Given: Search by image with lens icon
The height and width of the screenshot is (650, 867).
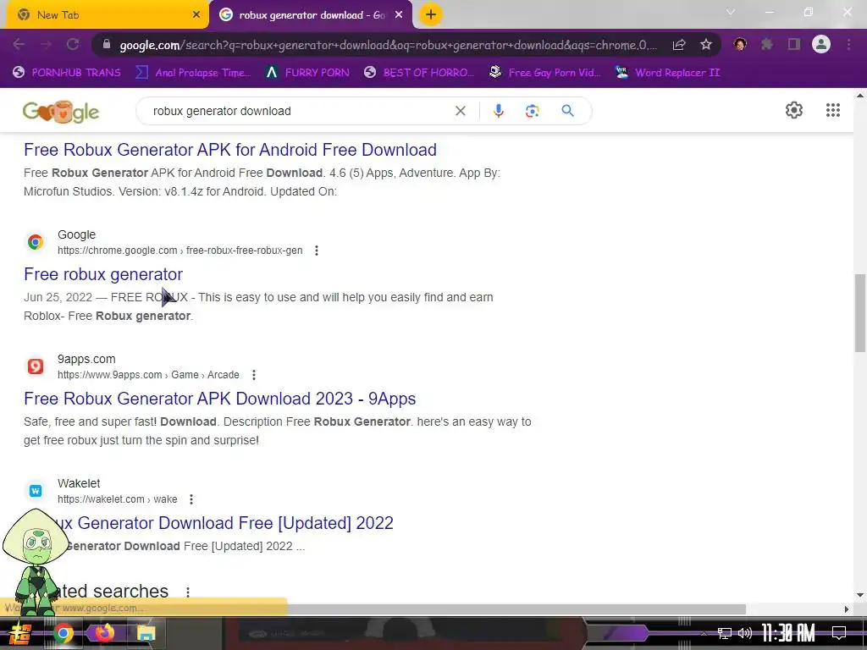Looking at the screenshot, I should (x=532, y=111).
